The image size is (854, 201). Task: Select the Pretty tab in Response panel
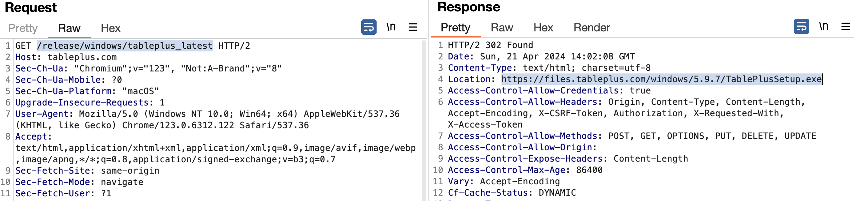tap(455, 28)
